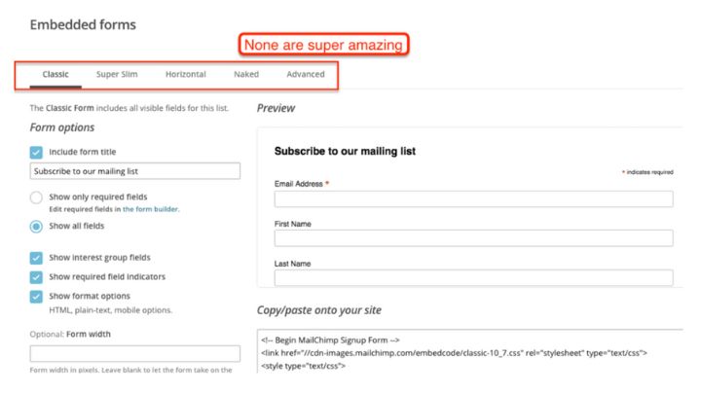Click the None are super amazing annotation
701x394 pixels.
tap(323, 45)
